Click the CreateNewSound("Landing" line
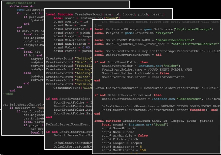This screenshot has height=155, width=221. pos(69,73)
